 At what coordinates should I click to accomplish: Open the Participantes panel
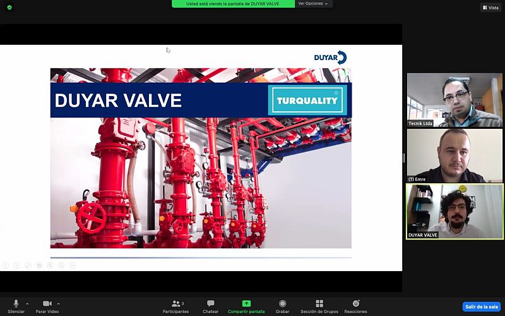(x=176, y=307)
